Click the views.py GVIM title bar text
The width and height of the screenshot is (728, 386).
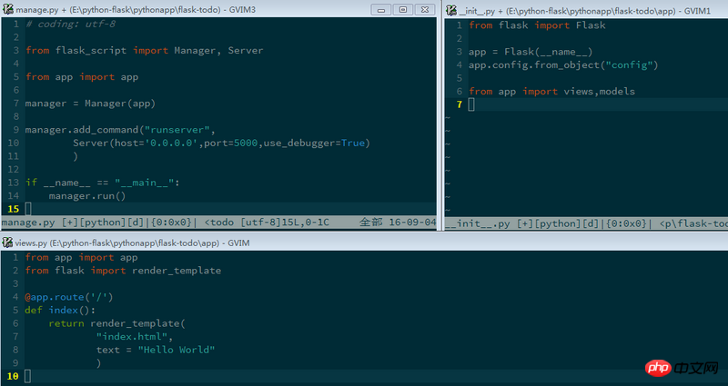click(x=132, y=242)
